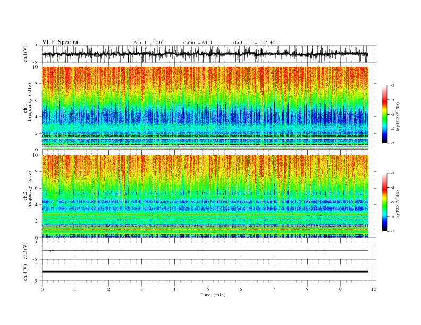Click the time axis tick label '5'
The width and height of the screenshot is (421, 325).
click(208, 289)
